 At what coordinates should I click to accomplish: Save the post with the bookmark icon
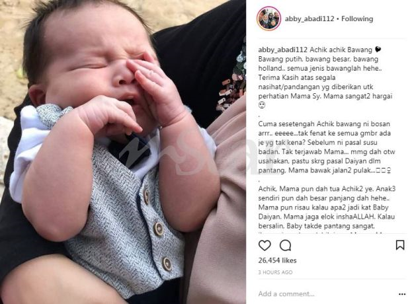[x=400, y=245]
